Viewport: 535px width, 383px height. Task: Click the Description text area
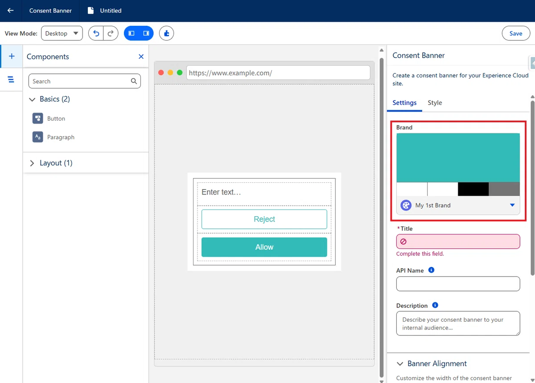[458, 323]
